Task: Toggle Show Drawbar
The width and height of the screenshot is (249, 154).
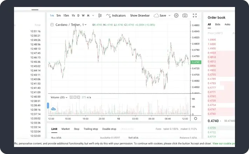Action: (140, 15)
